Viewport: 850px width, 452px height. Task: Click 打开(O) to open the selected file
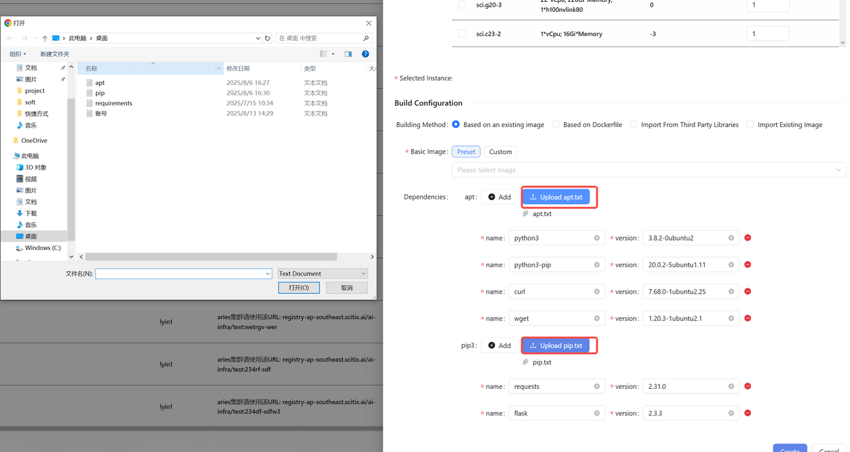click(x=299, y=288)
